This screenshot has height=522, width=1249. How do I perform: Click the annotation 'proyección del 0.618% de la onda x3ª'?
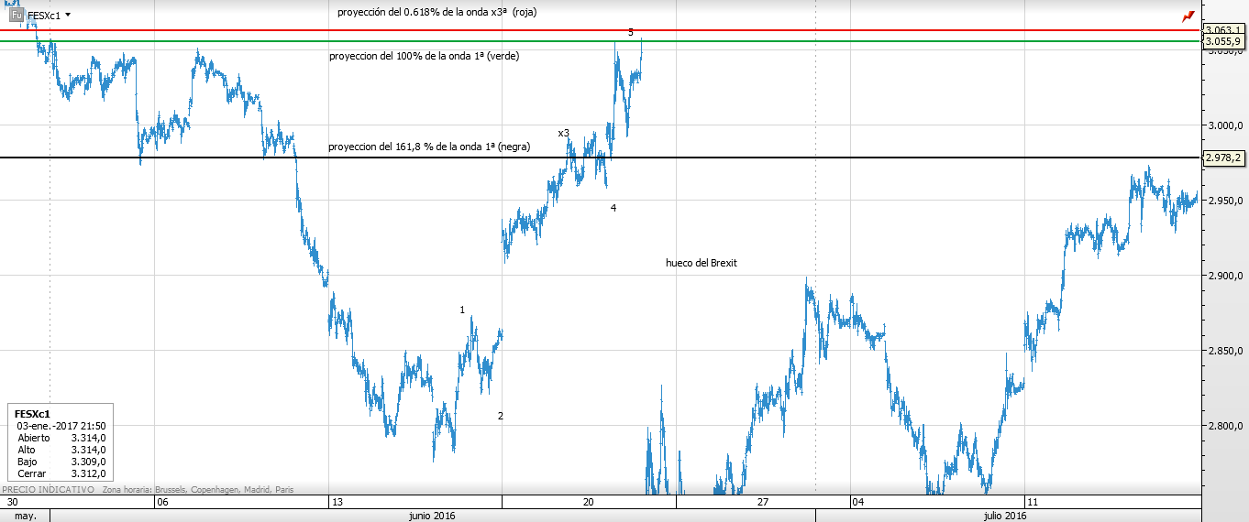(423, 12)
